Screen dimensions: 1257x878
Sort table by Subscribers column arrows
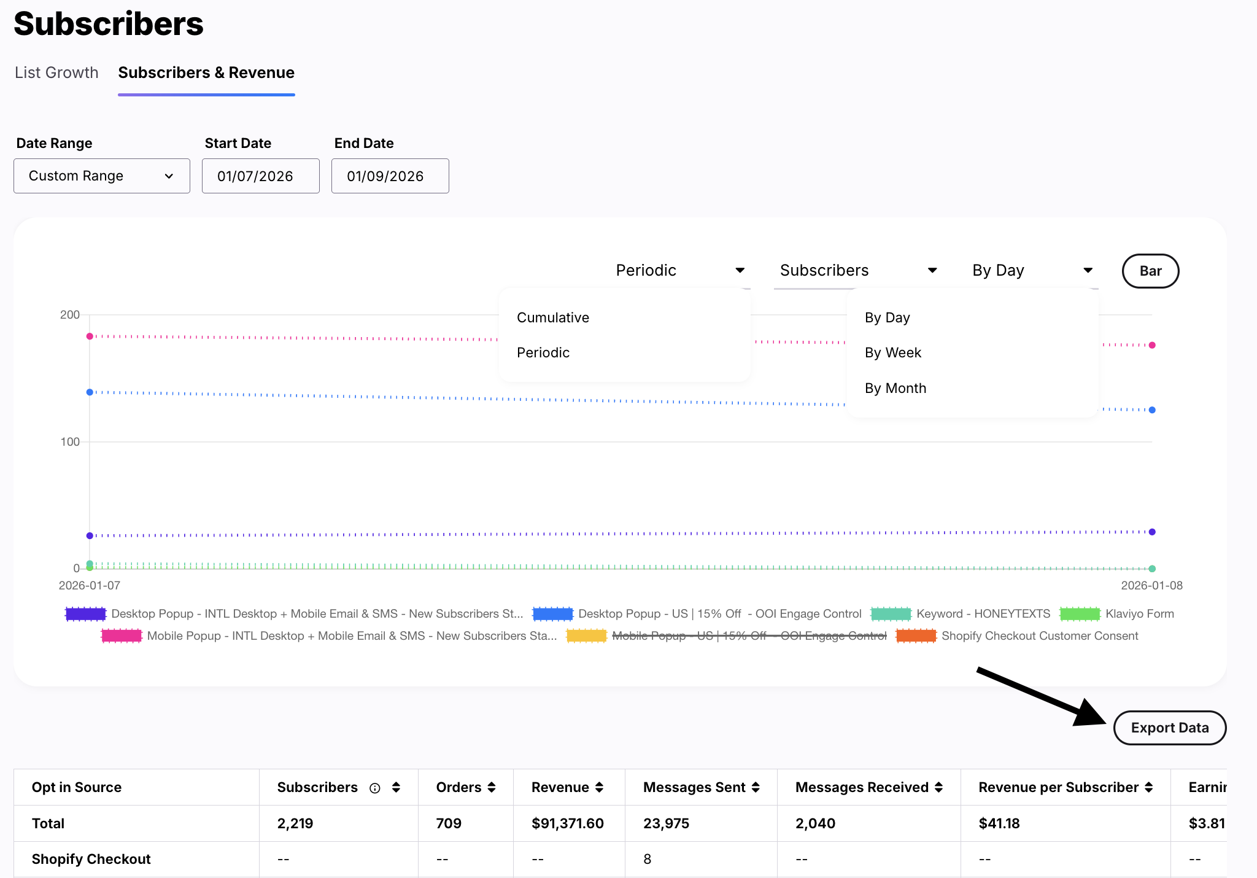tap(396, 788)
